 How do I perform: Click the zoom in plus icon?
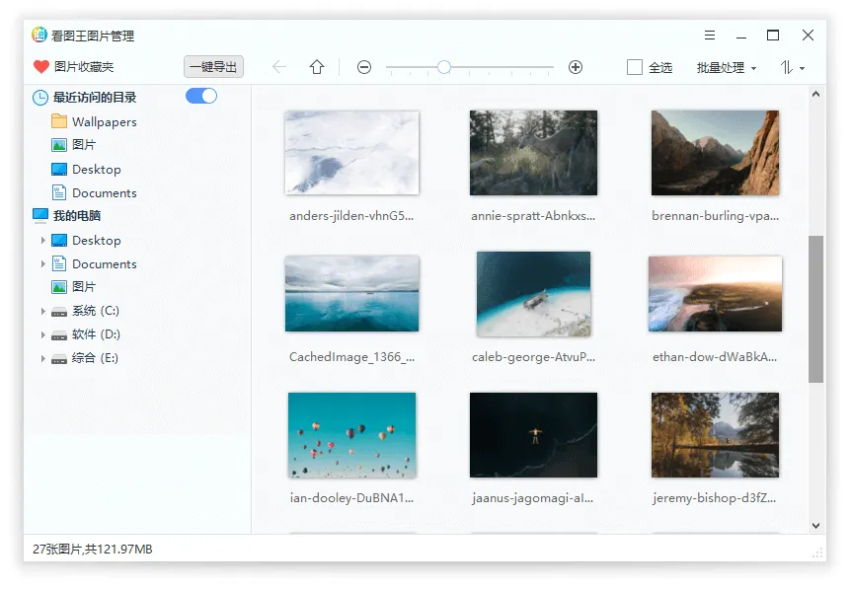576,67
